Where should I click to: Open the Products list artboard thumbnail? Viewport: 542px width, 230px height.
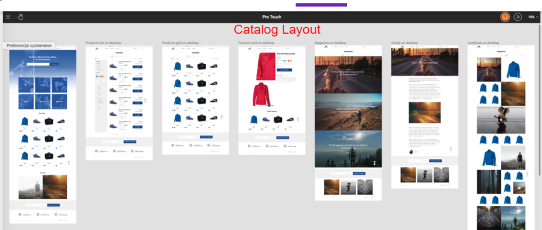coord(119,103)
